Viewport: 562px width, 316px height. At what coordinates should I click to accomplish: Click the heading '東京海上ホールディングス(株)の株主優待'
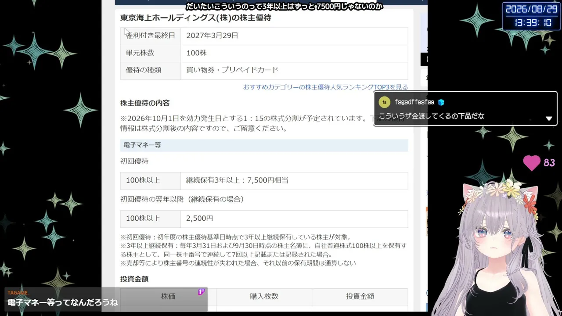pos(196,18)
